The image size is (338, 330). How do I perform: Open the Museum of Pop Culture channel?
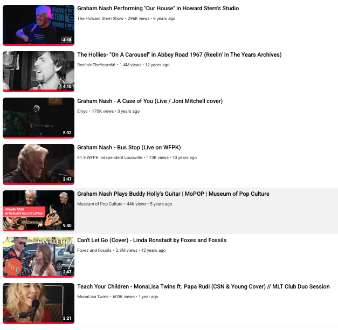click(x=100, y=204)
